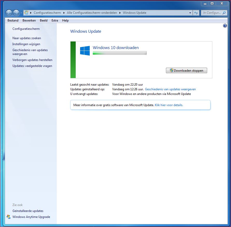This screenshot has height=227, width=231.
Task: Open Updates: veelgestelde vragen
Action: (x=32, y=66)
